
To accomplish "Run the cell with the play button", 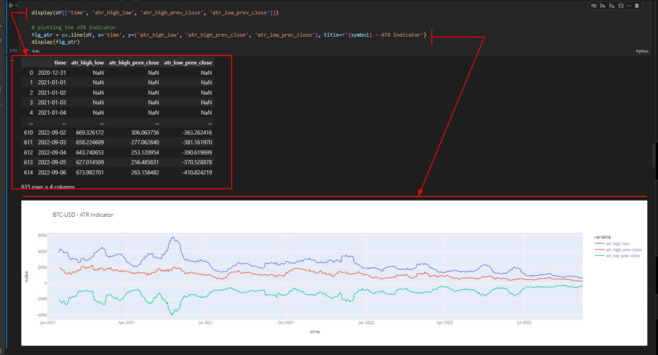I will (11, 5).
